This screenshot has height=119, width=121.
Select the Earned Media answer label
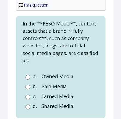coord(57,96)
